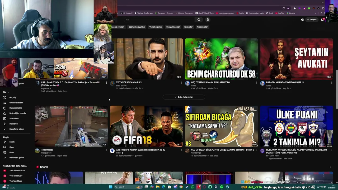
Task: Open Gmail bookmark in bookmarks bar
Action: 270,13
